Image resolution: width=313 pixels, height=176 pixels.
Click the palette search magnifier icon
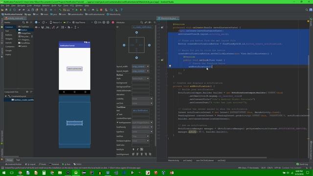click(23, 22)
